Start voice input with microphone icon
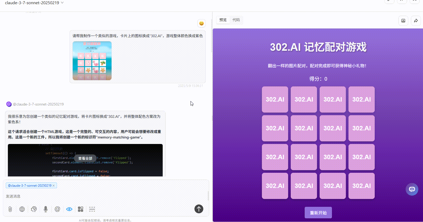423x222 pixels. pos(46,209)
